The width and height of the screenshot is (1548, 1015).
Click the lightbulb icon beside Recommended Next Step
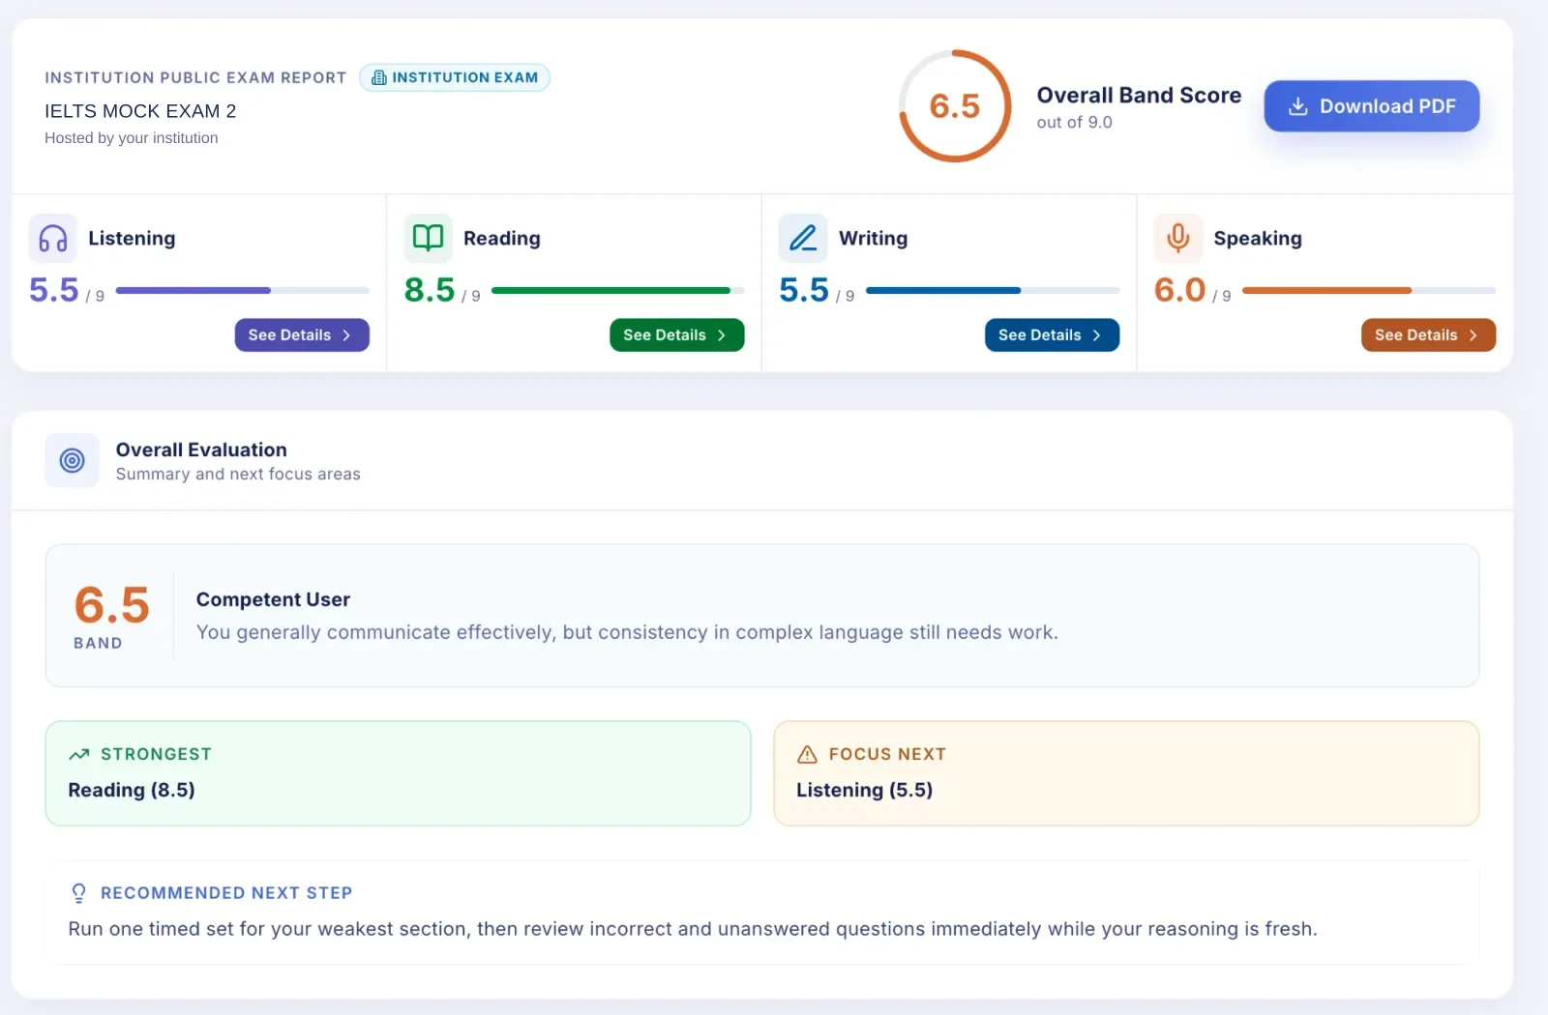[x=78, y=893]
